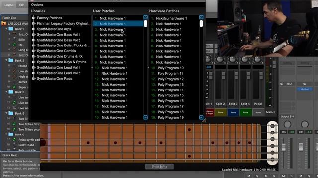Click the LAB 2023 concert icon in Patch List
Image resolution: width=318 pixels, height=178 pixels.
[4, 23]
